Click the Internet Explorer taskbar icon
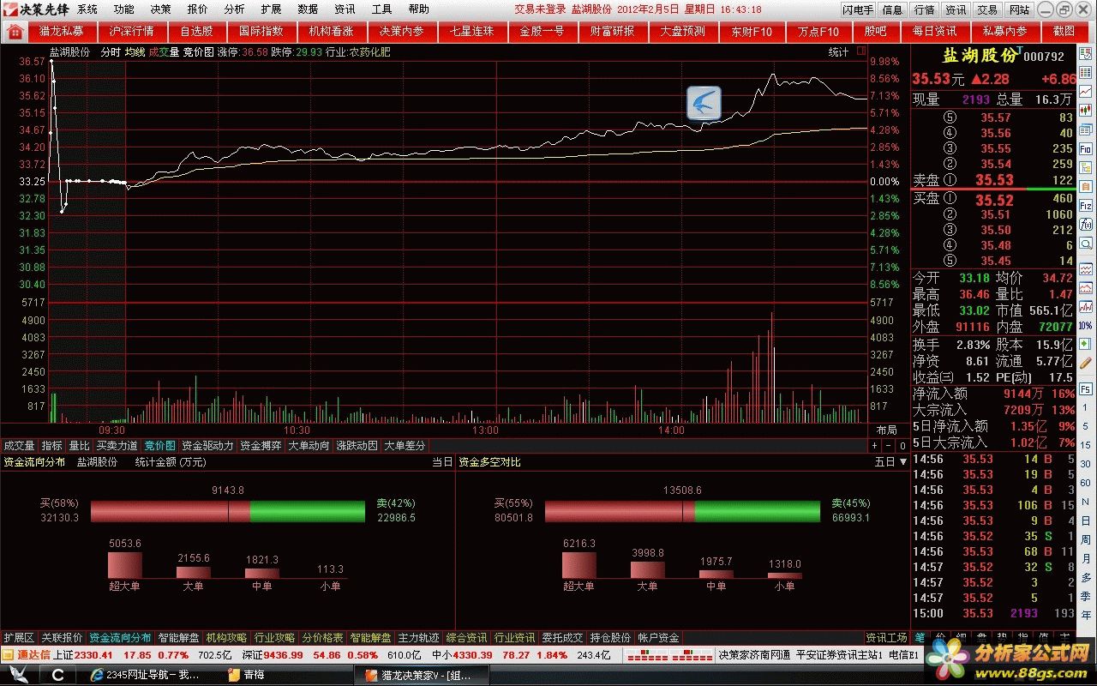This screenshot has width=1097, height=686. (96, 675)
